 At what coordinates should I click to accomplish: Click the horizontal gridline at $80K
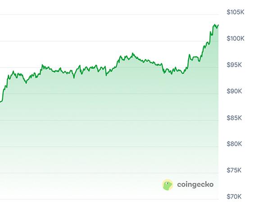coord(90,147)
